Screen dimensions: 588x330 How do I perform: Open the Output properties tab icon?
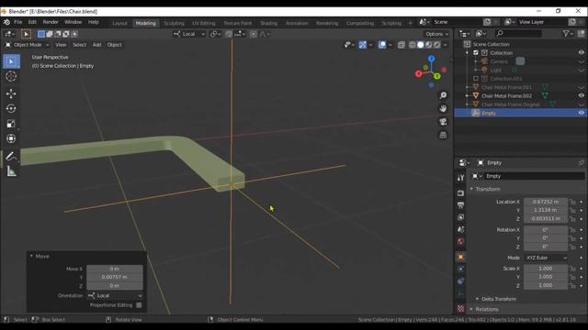coord(460,205)
